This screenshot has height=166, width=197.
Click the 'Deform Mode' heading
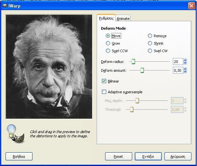[113, 28]
